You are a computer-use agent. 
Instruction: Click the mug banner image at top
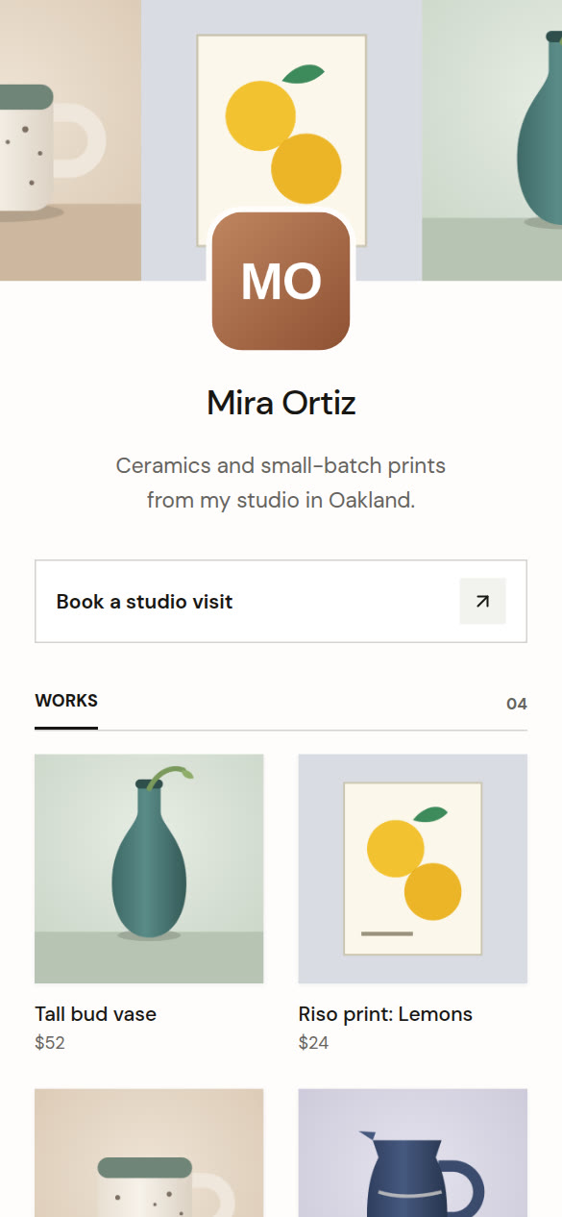pyautogui.click(x=70, y=140)
